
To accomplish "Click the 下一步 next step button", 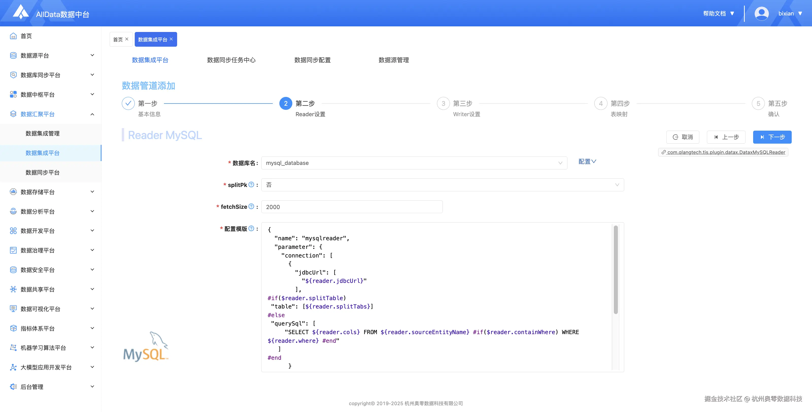I will click(772, 137).
